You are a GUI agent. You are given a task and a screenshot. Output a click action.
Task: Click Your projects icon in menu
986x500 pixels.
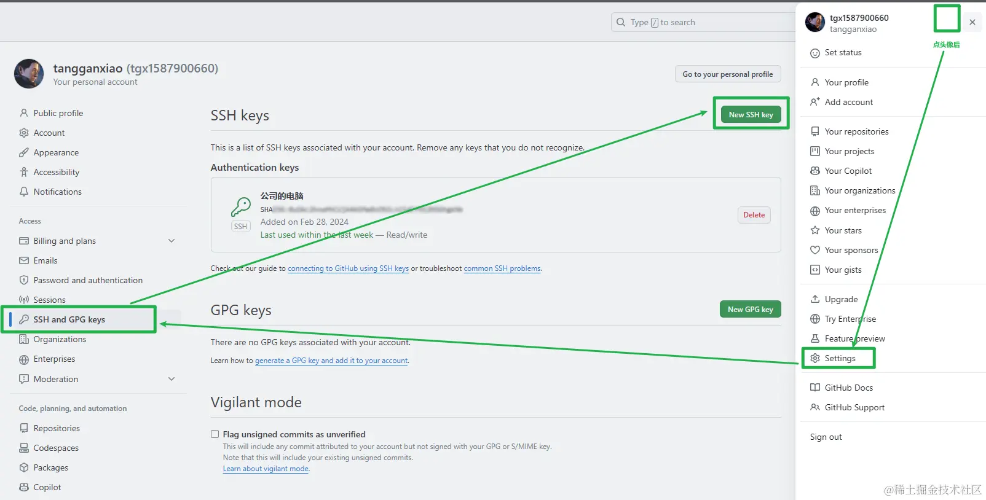coord(815,151)
